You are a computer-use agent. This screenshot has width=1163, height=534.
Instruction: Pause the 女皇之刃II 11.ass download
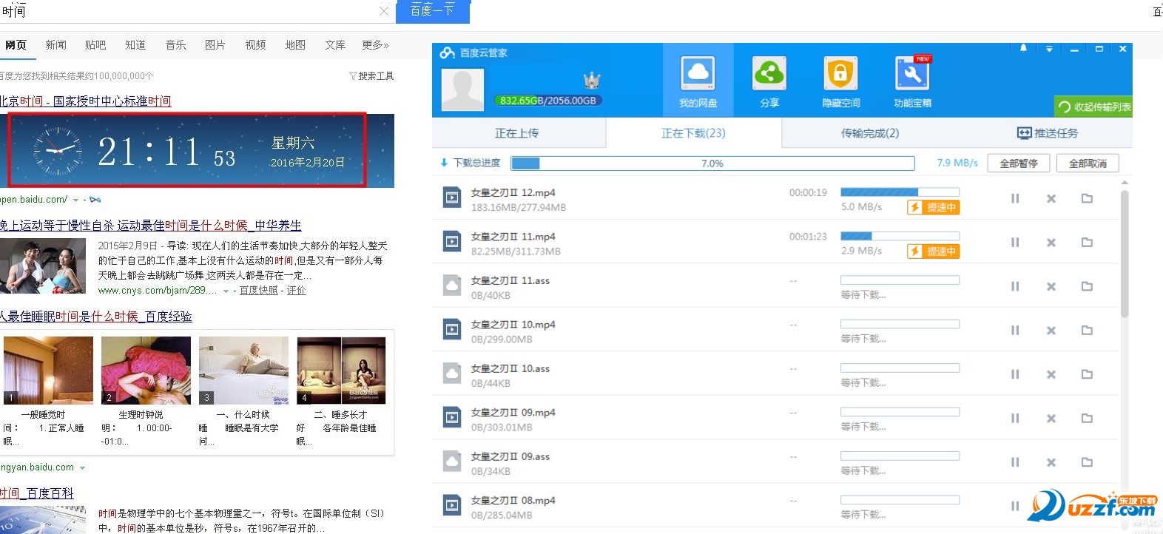1015,286
